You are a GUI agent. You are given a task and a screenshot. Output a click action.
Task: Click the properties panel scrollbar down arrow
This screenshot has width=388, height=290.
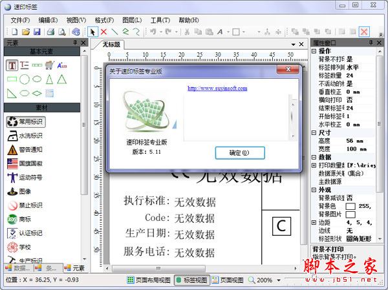(x=380, y=239)
